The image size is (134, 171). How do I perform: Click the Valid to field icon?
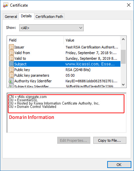click(11, 58)
